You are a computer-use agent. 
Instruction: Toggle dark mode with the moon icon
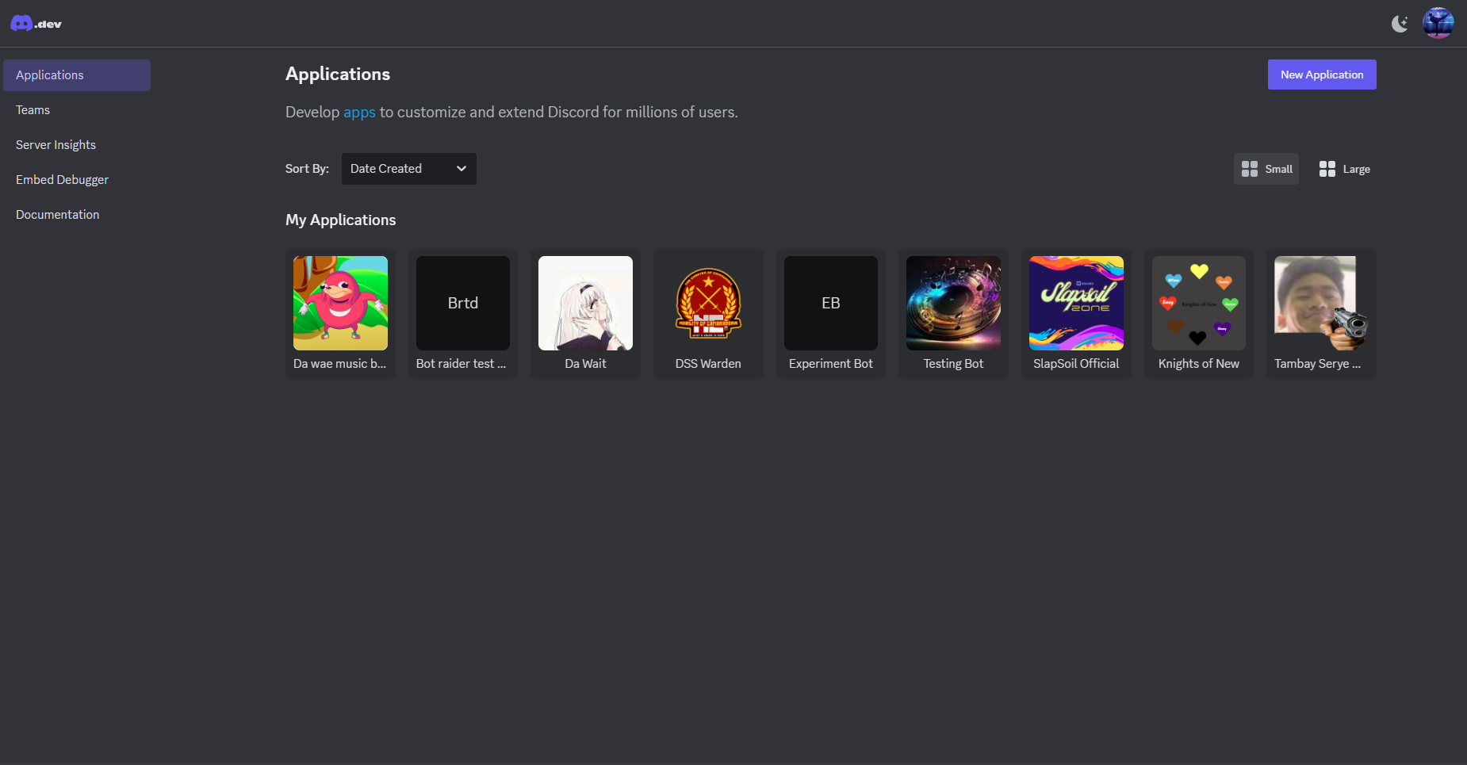pos(1399,23)
